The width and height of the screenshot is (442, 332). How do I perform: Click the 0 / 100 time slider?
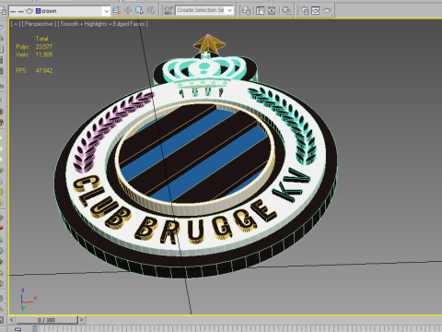(x=47, y=320)
